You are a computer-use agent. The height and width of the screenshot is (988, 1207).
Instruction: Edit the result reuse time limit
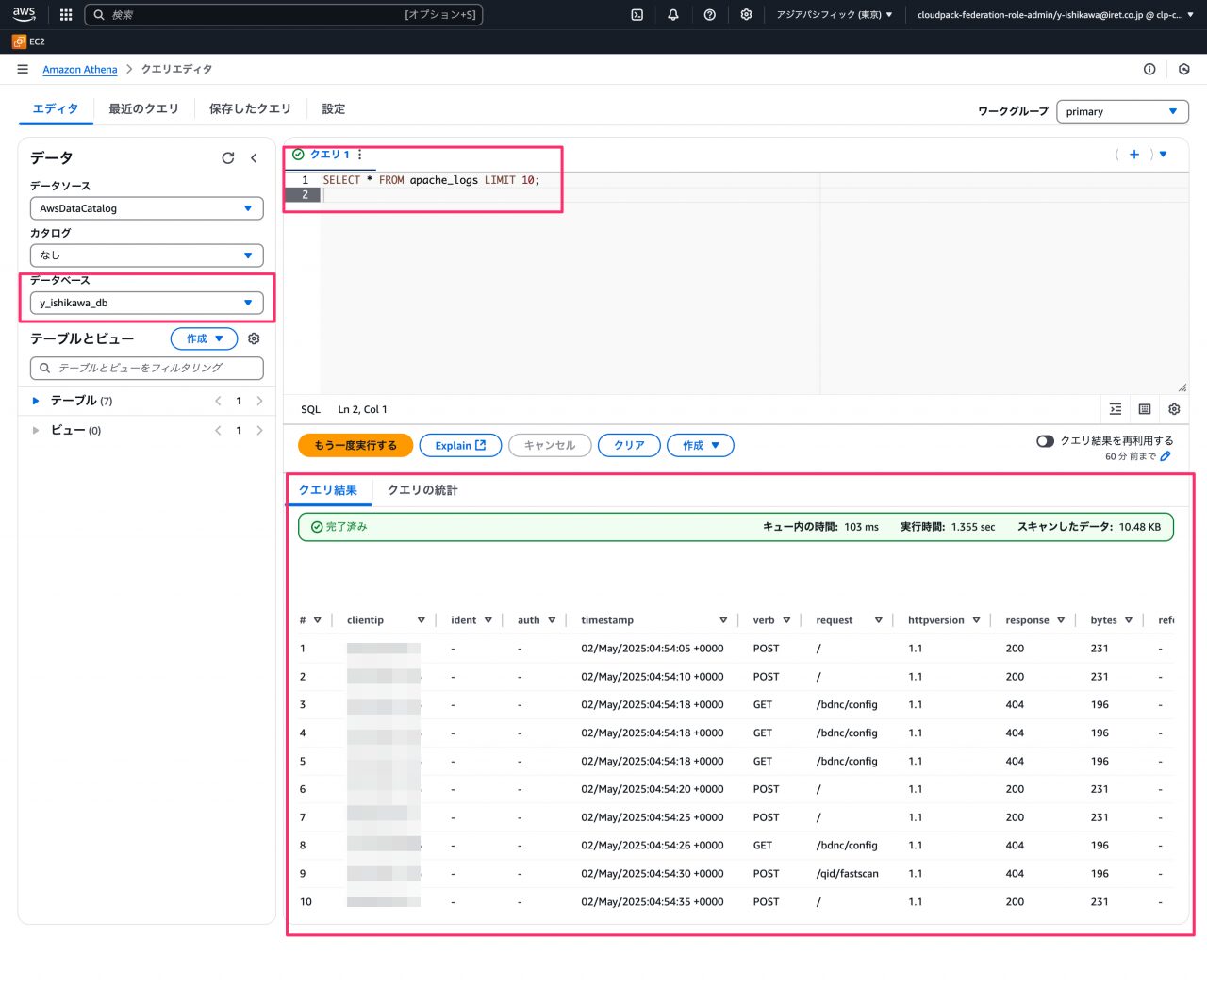point(1166,456)
